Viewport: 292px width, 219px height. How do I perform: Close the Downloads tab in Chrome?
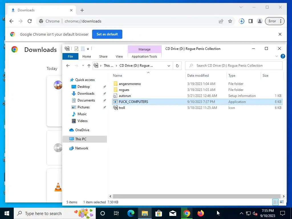point(71,10)
